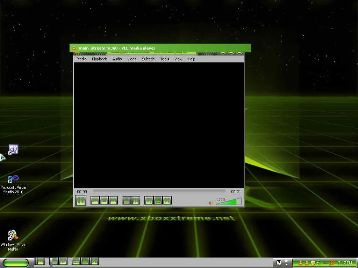Toggle fullscreen video button in VLC
This screenshot has width=358, height=268.
(127, 201)
